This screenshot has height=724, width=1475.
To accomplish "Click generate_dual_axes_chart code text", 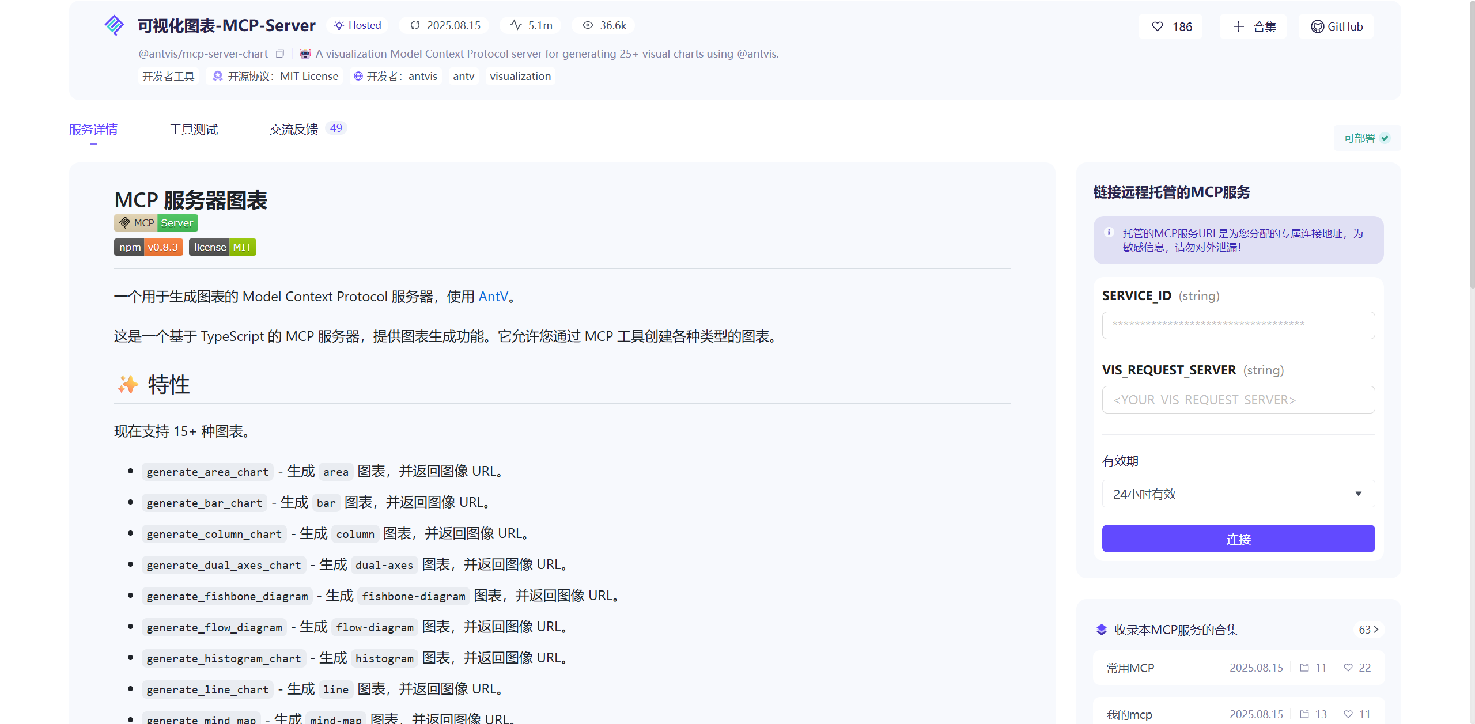I will point(224,565).
